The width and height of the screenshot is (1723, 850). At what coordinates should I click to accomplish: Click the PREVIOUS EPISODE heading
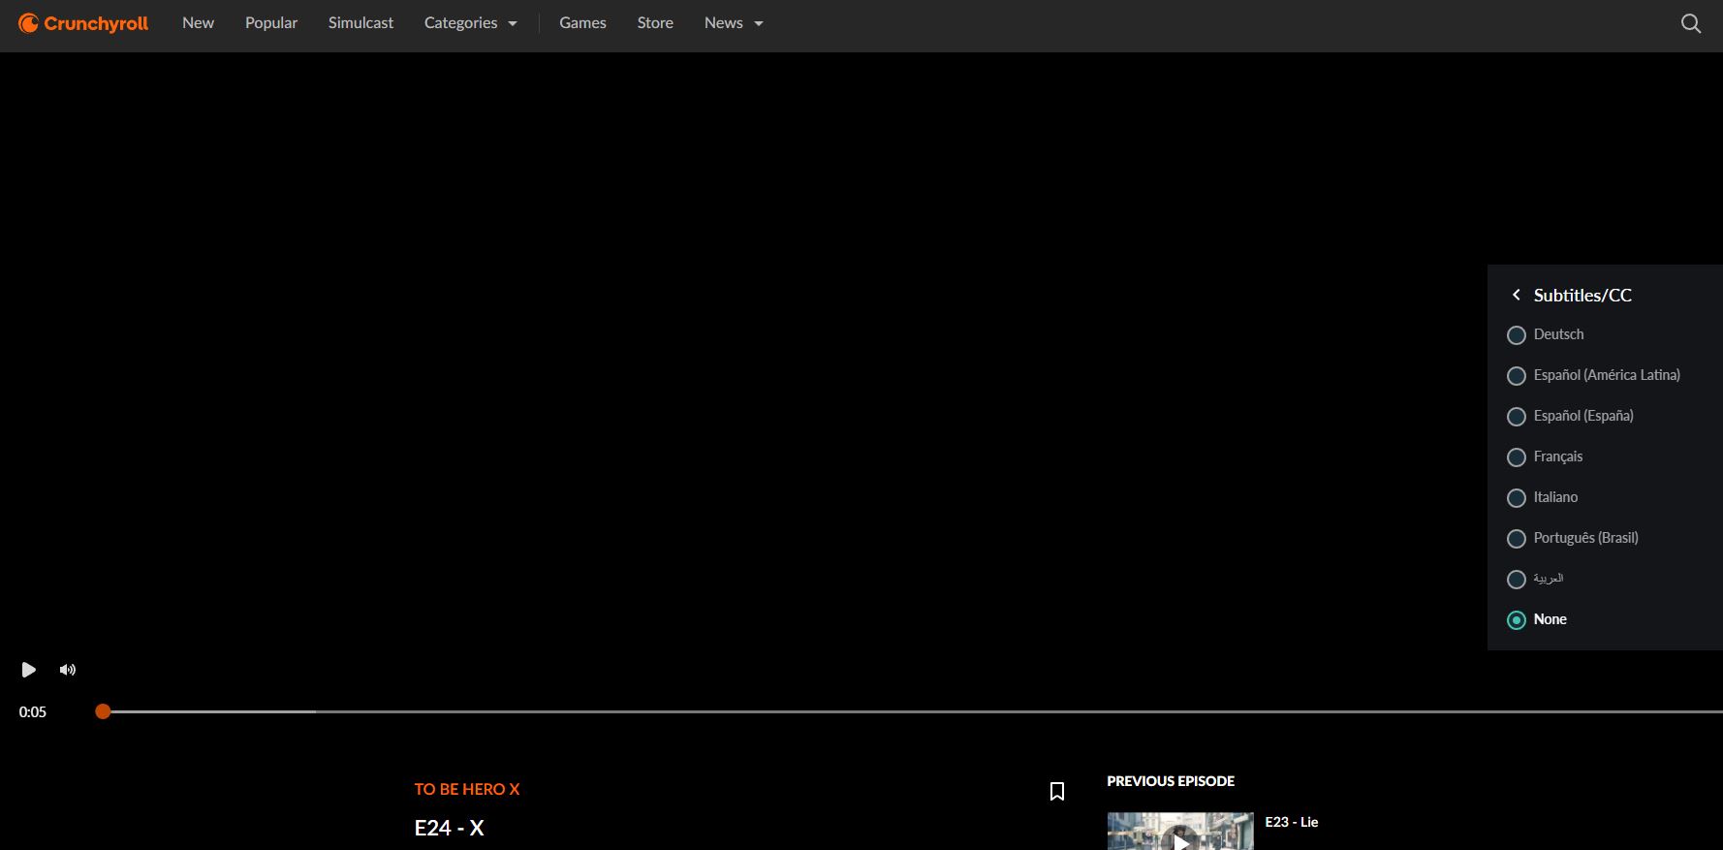1171,781
